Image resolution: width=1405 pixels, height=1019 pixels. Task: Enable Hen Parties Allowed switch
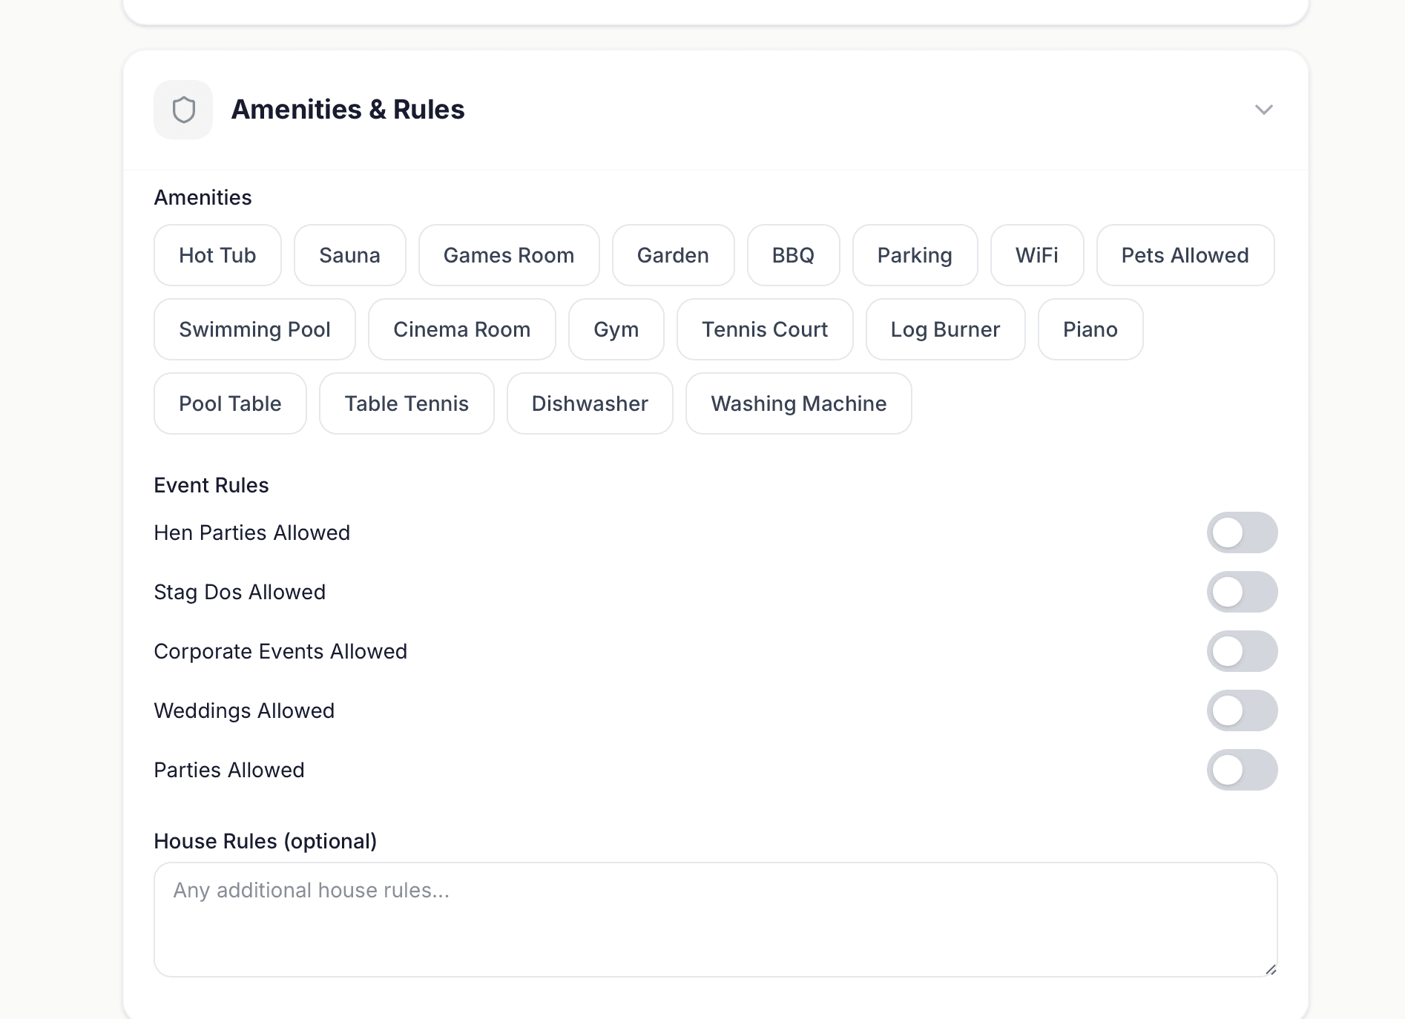[1242, 532]
